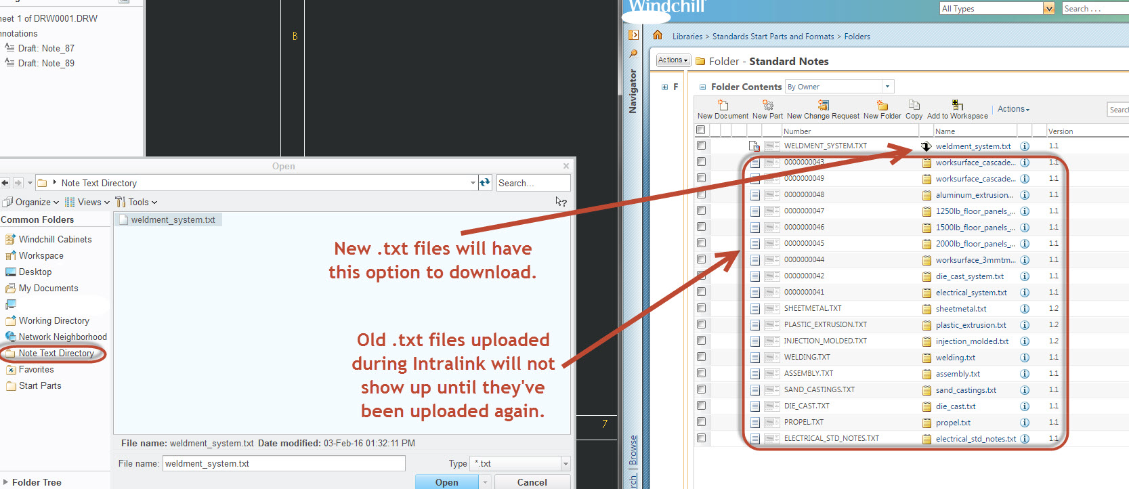
Task: Click the Search box in Open dialog
Action: point(533,183)
